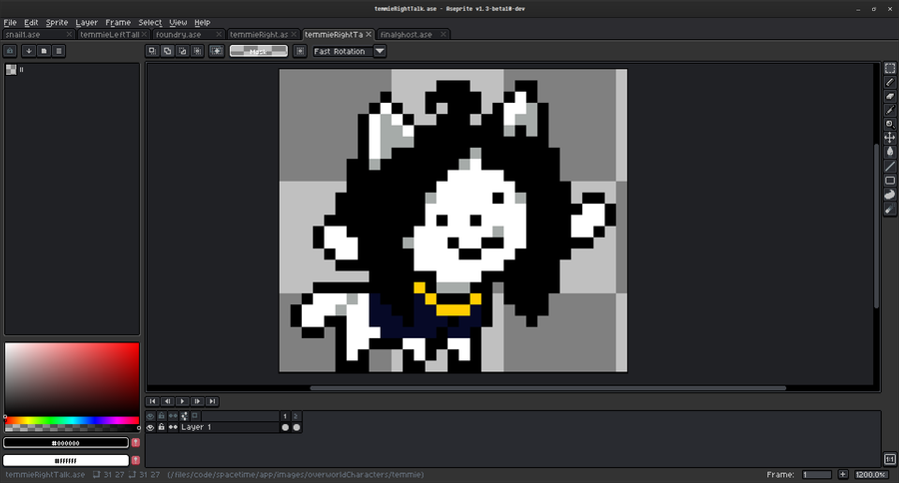This screenshot has height=483, width=899.
Task: Select the Rectangular Marquee tool
Action: click(890, 68)
